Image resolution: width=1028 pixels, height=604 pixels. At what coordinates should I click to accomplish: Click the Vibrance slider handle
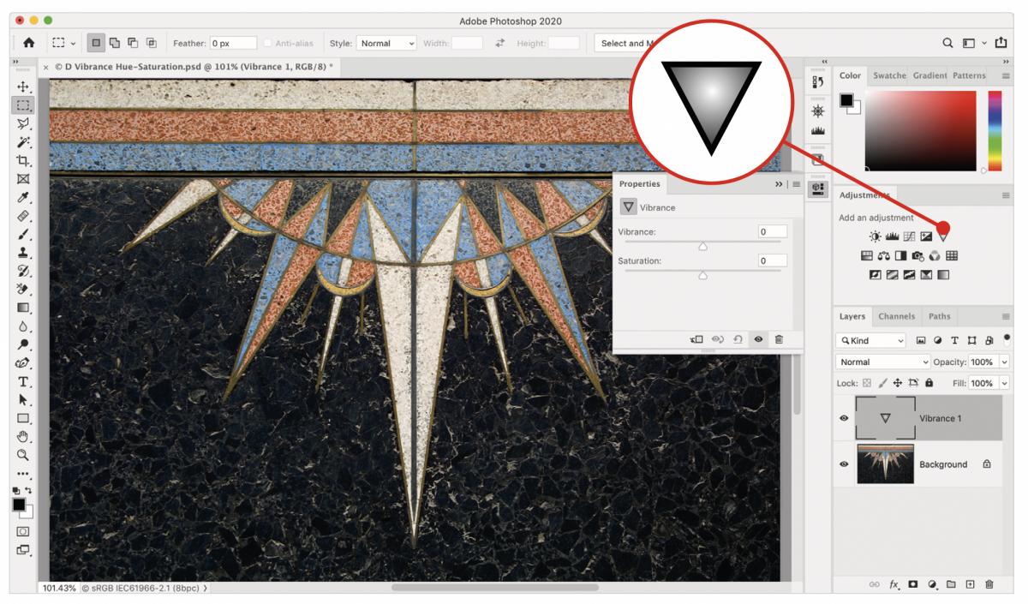[702, 247]
